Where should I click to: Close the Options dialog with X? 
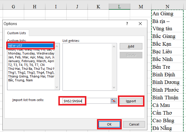(140, 24)
